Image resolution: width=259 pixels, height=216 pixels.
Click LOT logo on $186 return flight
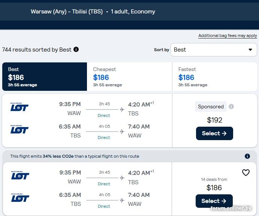tap(19, 198)
